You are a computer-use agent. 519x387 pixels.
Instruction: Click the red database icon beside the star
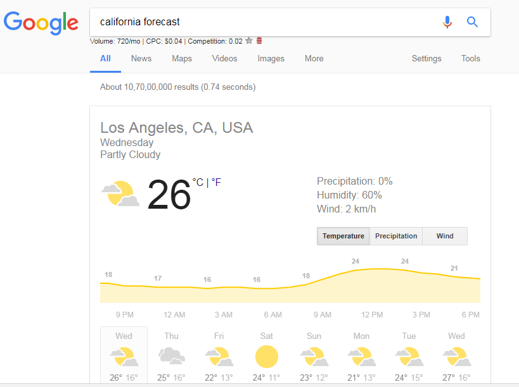click(259, 41)
